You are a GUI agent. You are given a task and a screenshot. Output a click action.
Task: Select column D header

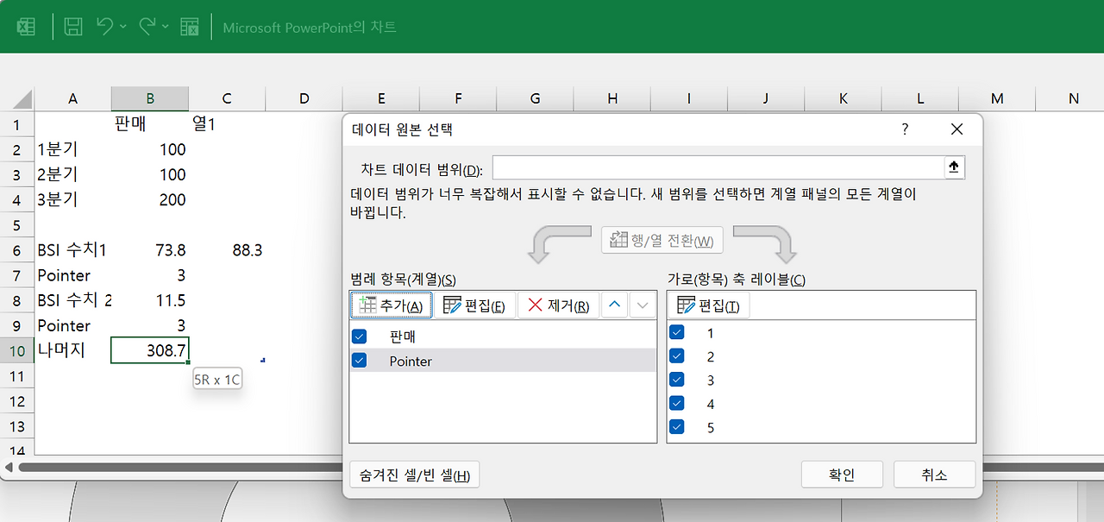click(x=304, y=98)
